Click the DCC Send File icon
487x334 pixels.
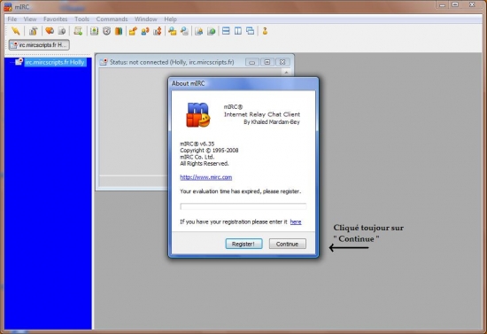click(133, 31)
